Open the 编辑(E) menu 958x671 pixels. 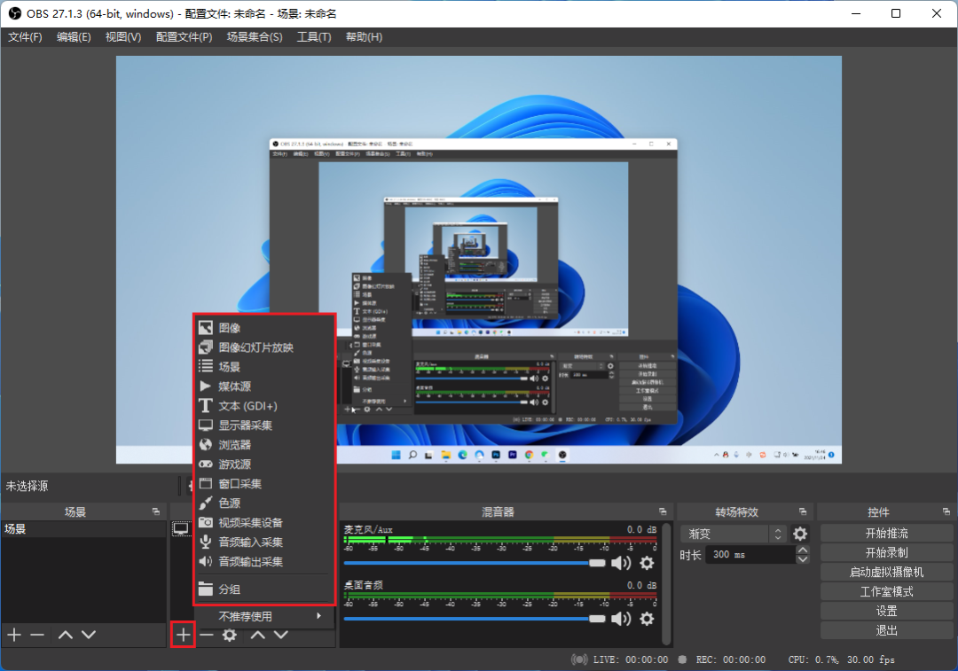74,37
